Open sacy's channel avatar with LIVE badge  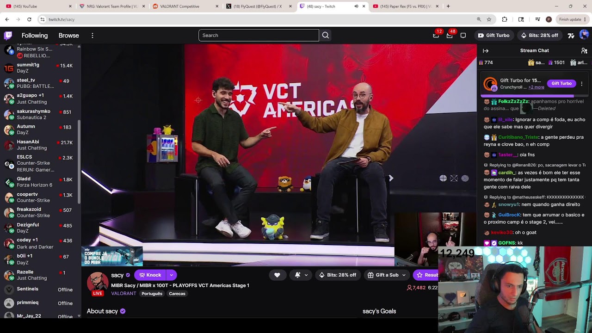pyautogui.click(x=98, y=284)
